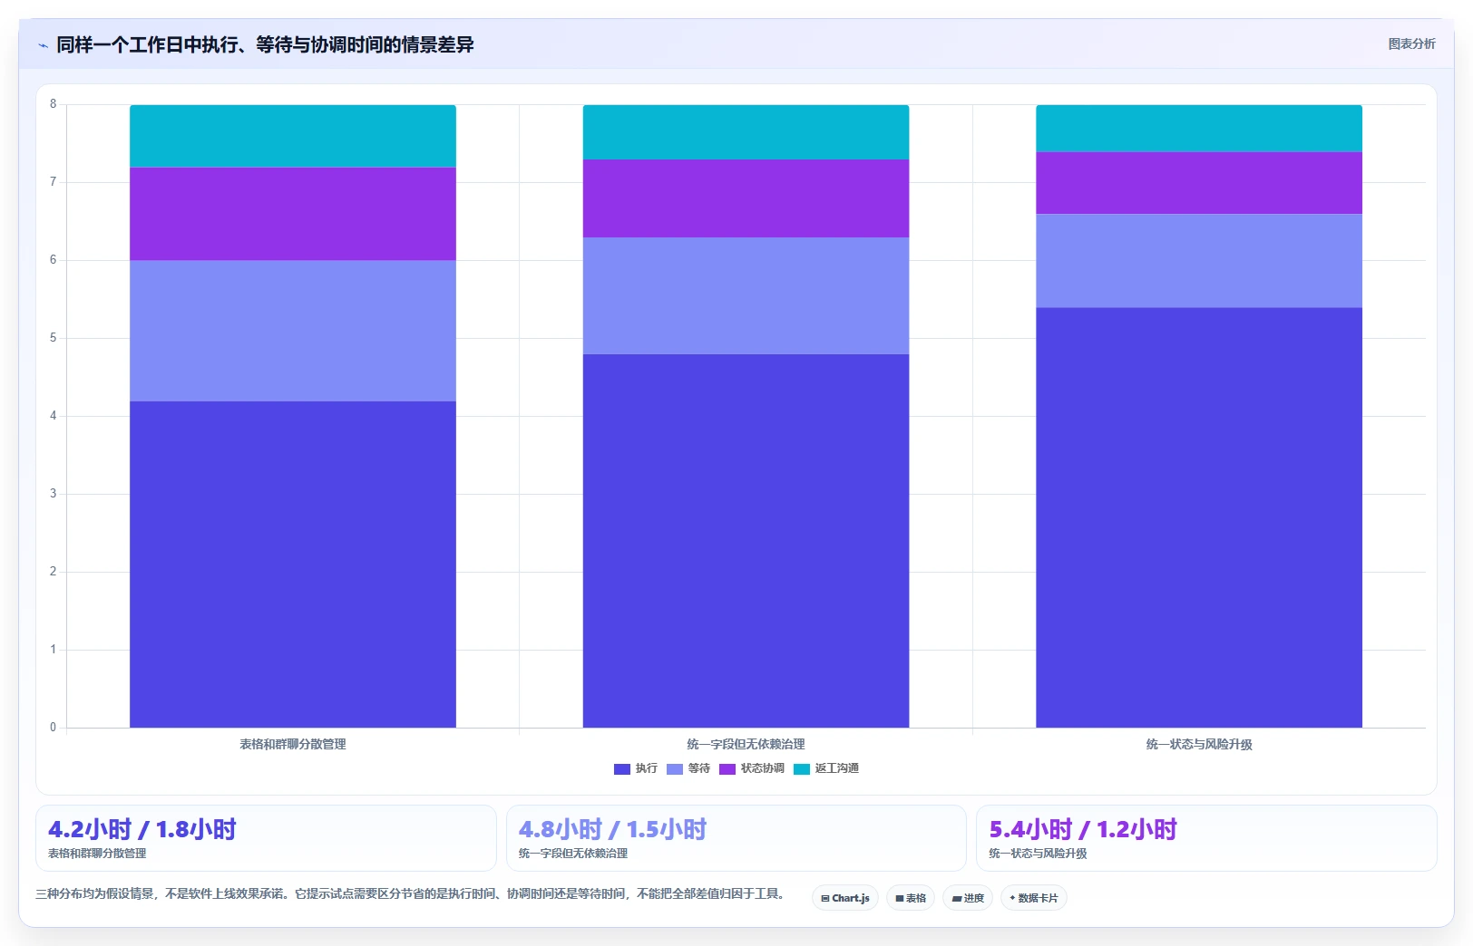Click the chart title 同样一个工作日中执行…情景差异
This screenshot has width=1473, height=946.
pyautogui.click(x=265, y=44)
